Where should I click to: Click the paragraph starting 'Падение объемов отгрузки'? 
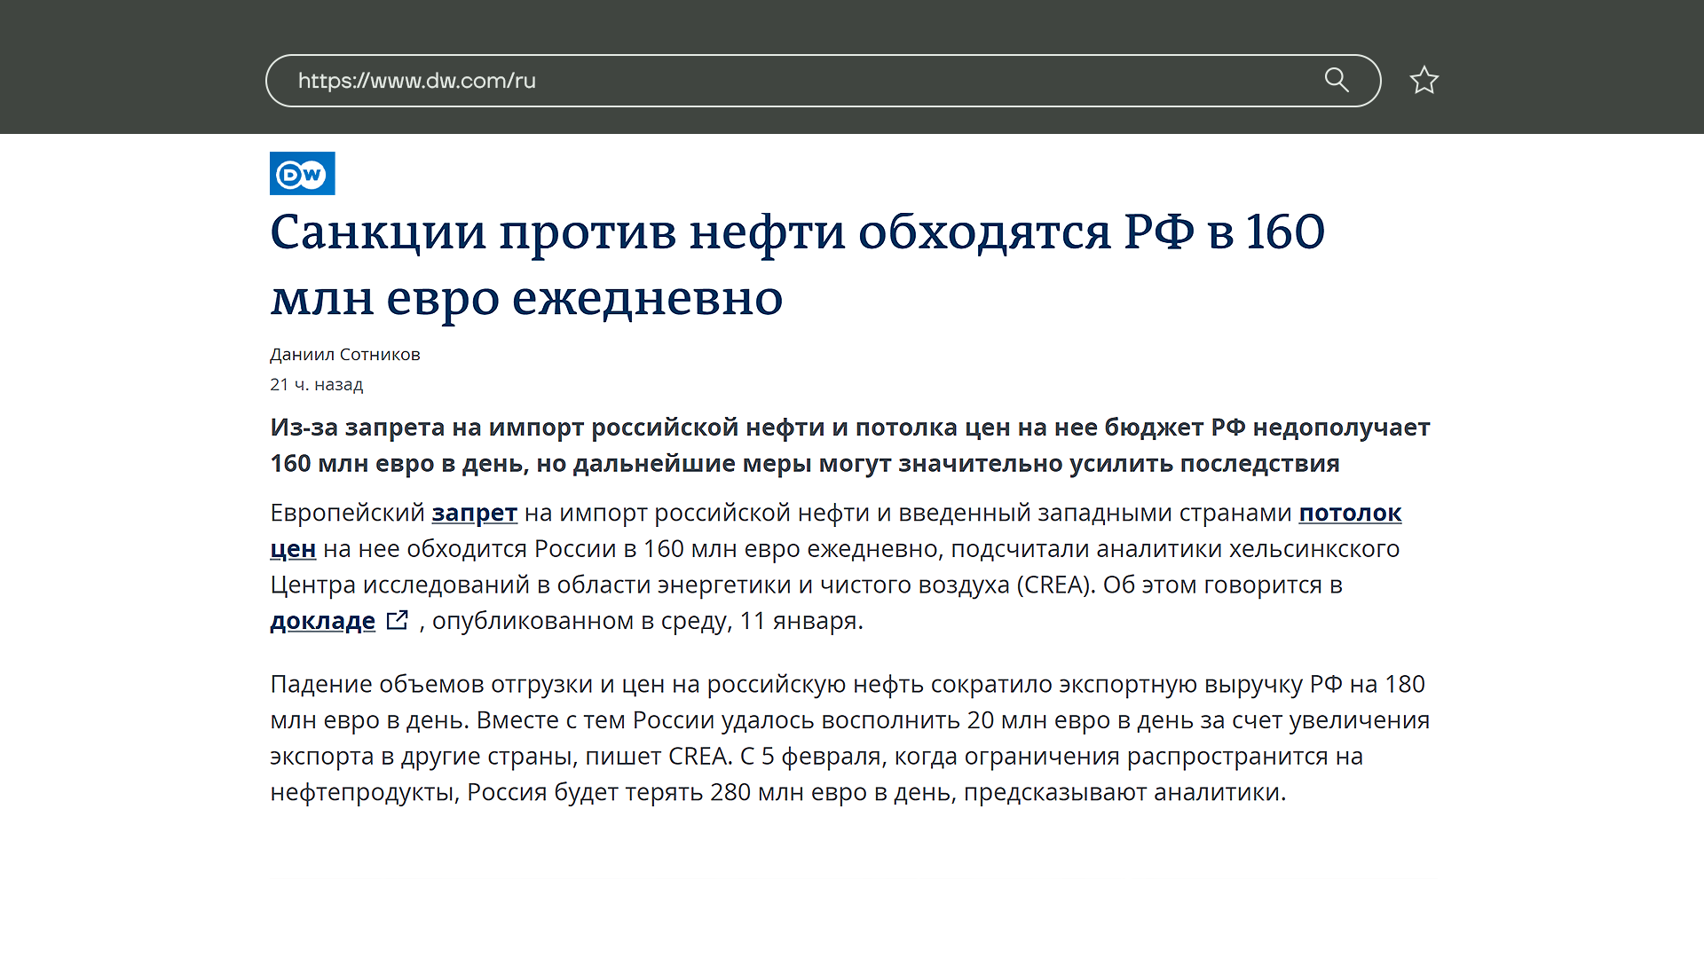coord(849,738)
